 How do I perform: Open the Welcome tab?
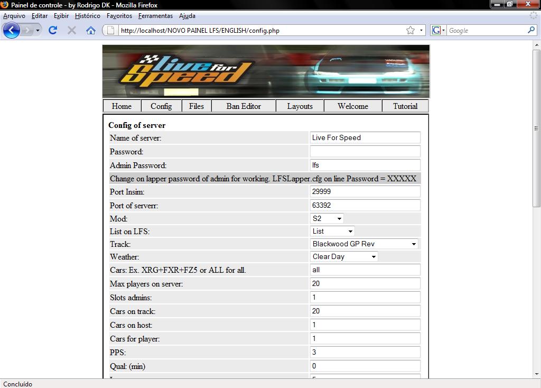(x=353, y=106)
